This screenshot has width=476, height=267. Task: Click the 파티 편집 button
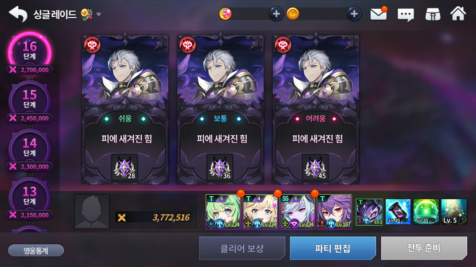(x=333, y=248)
